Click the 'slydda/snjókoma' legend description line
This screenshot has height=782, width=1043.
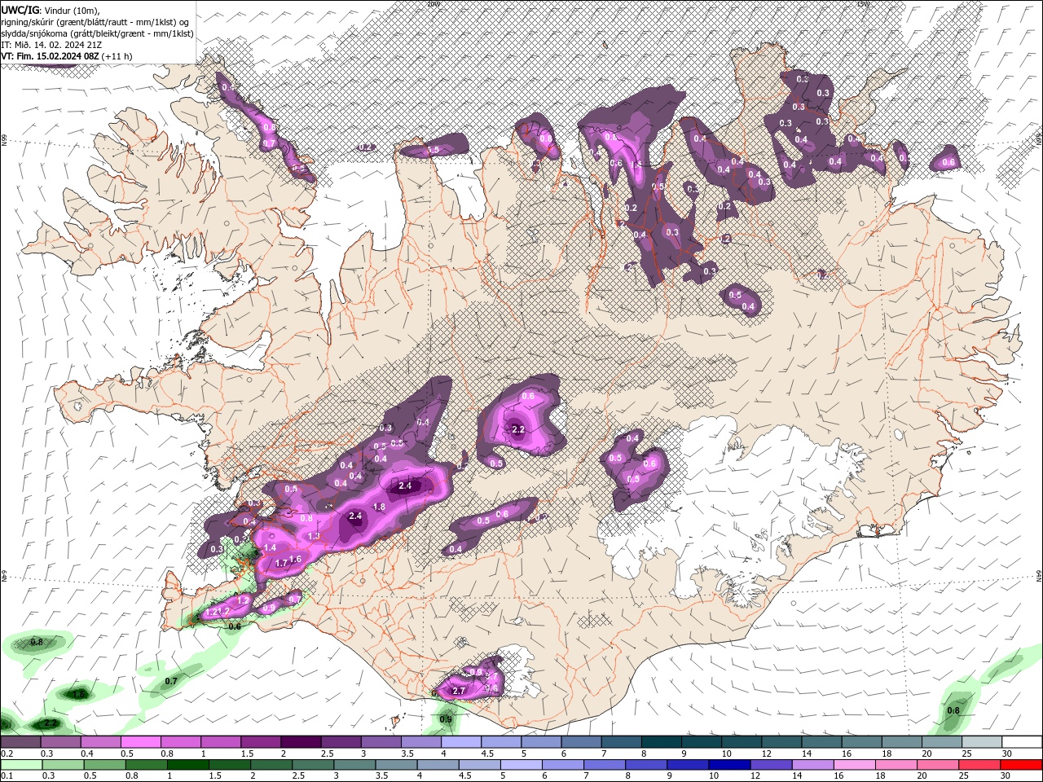click(x=97, y=33)
